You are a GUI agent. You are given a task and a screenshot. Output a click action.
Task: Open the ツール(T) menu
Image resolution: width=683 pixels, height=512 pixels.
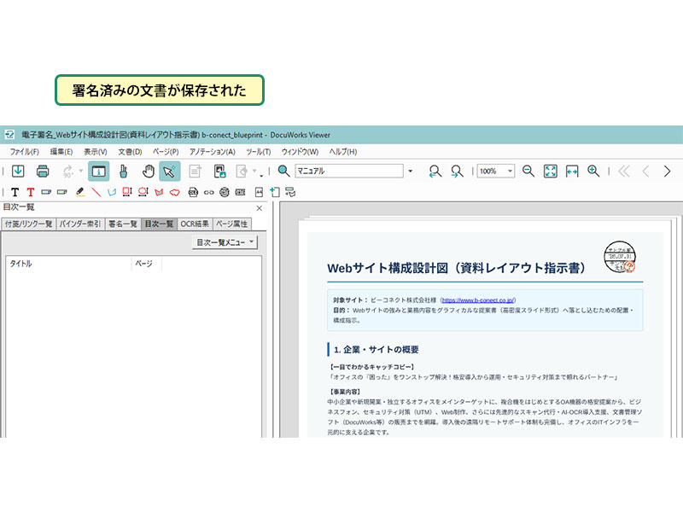(x=259, y=152)
